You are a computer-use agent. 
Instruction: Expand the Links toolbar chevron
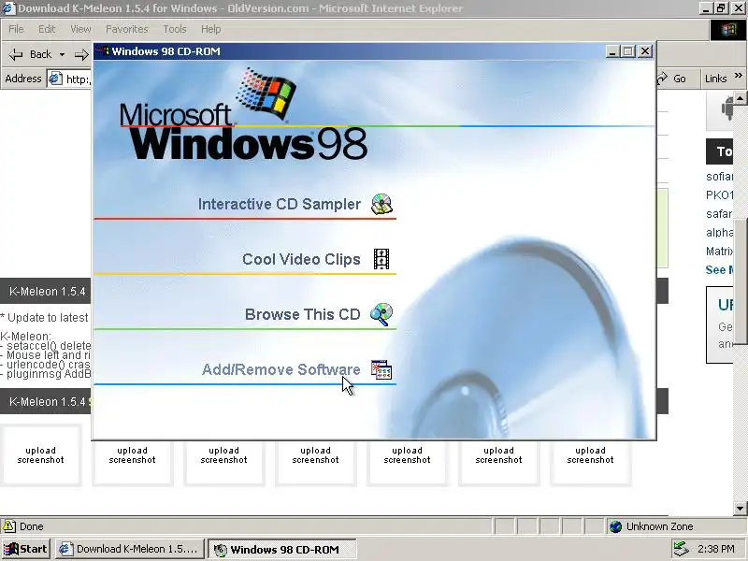click(739, 76)
